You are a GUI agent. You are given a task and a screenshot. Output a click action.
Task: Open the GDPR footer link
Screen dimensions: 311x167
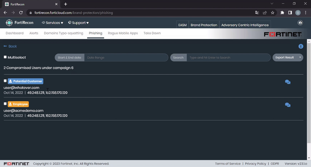(x=275, y=164)
